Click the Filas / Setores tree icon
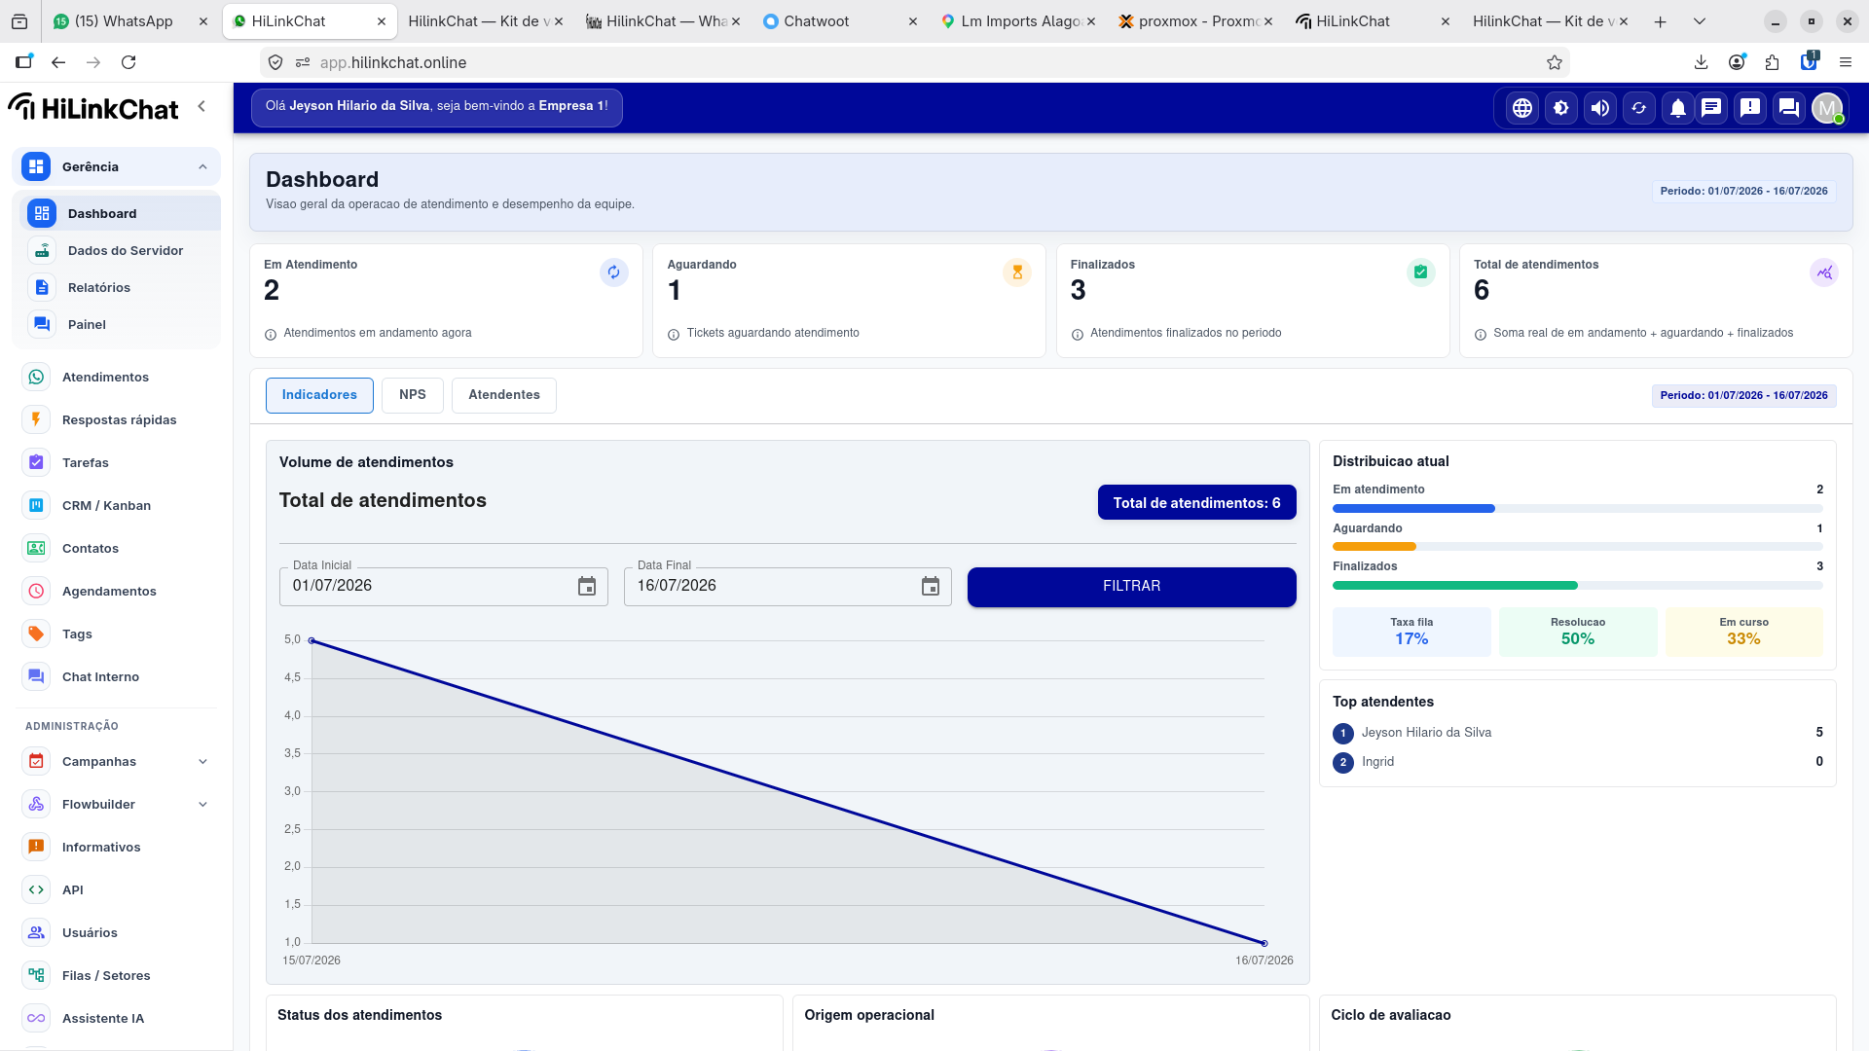 (x=36, y=975)
